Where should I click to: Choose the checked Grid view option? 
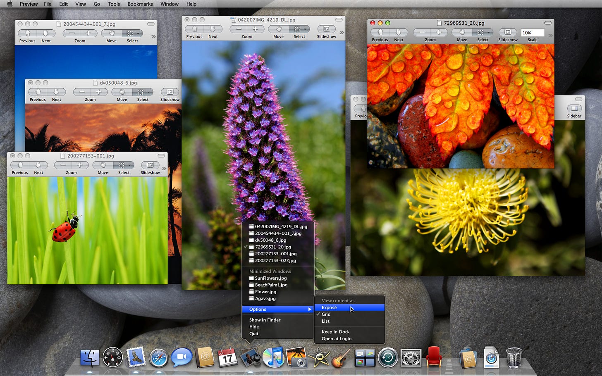(326, 314)
